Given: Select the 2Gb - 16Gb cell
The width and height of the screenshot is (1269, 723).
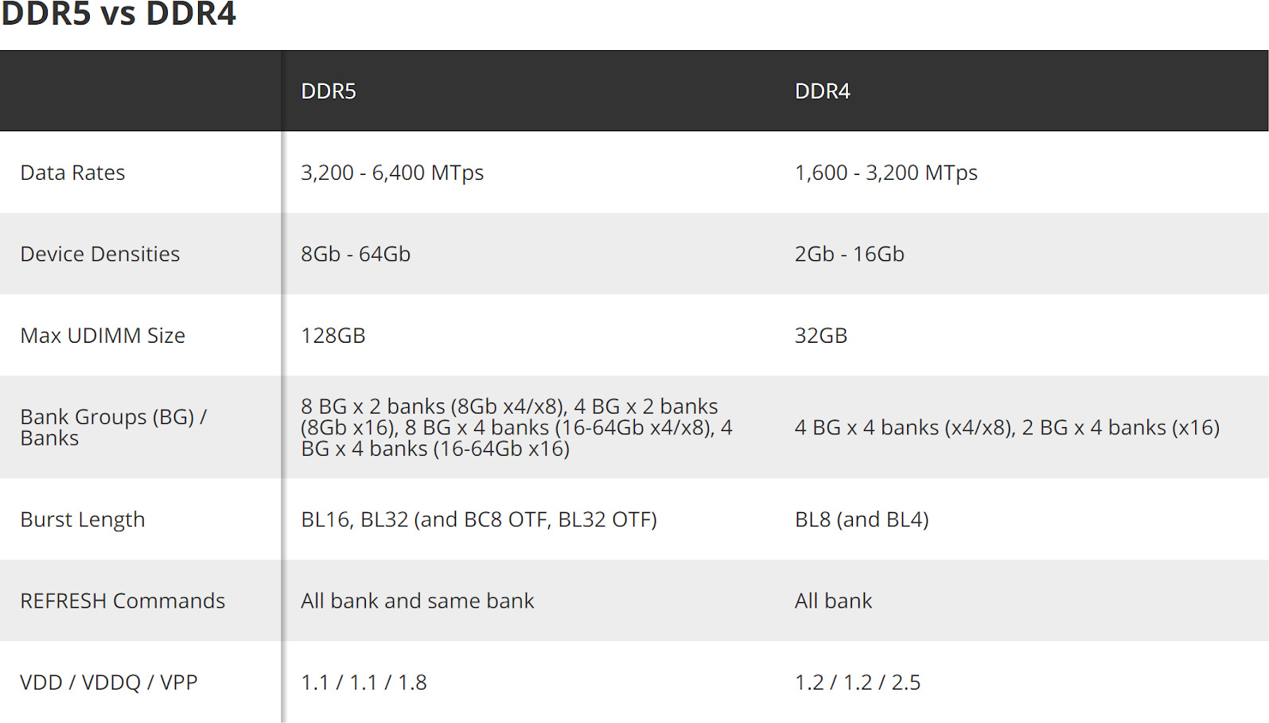Looking at the screenshot, I should click(850, 254).
